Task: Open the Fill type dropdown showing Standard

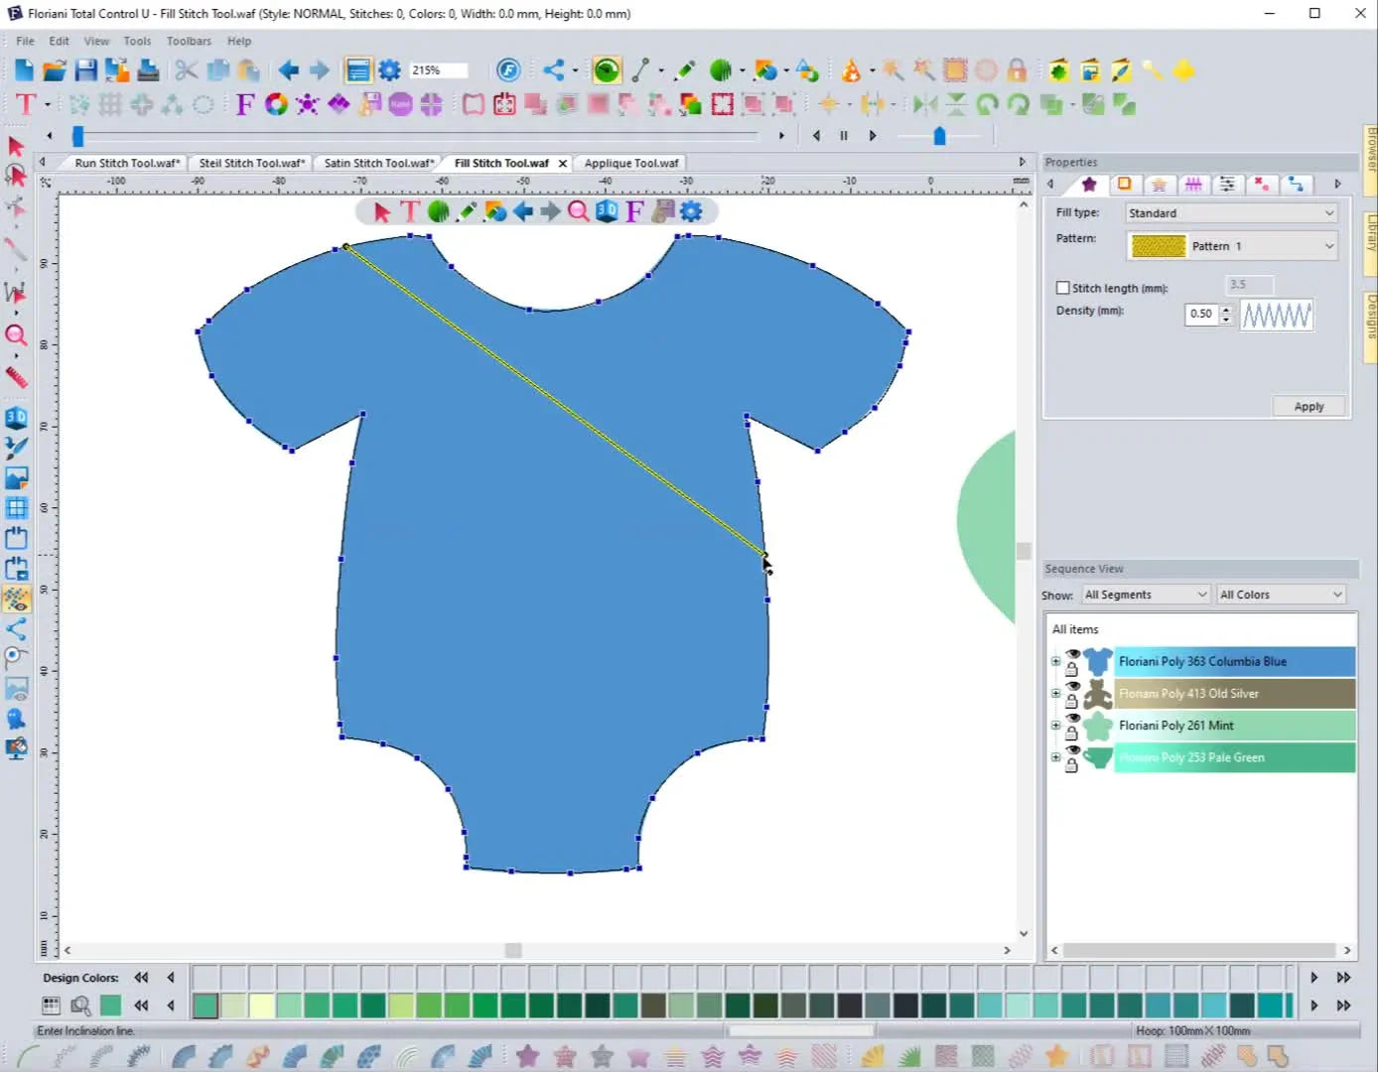Action: pos(1230,212)
